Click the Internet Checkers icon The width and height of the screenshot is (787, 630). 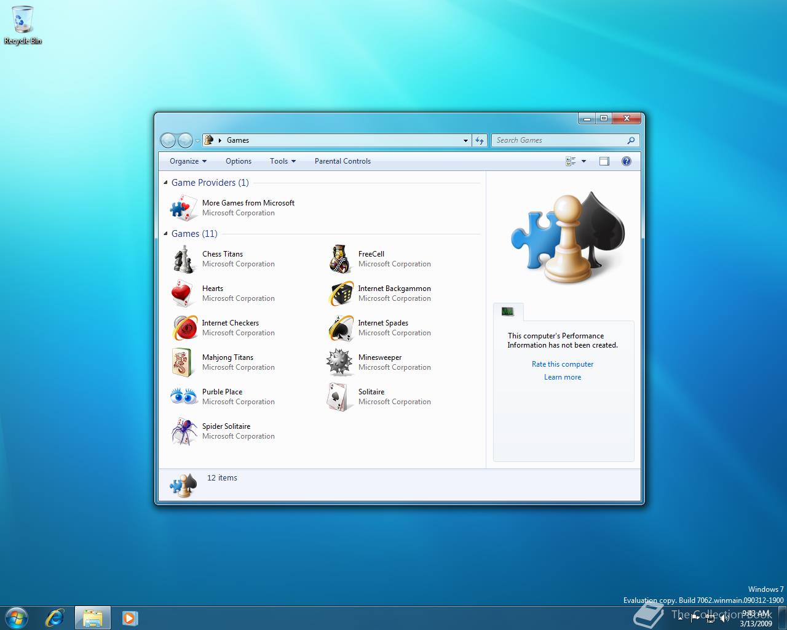(x=183, y=328)
